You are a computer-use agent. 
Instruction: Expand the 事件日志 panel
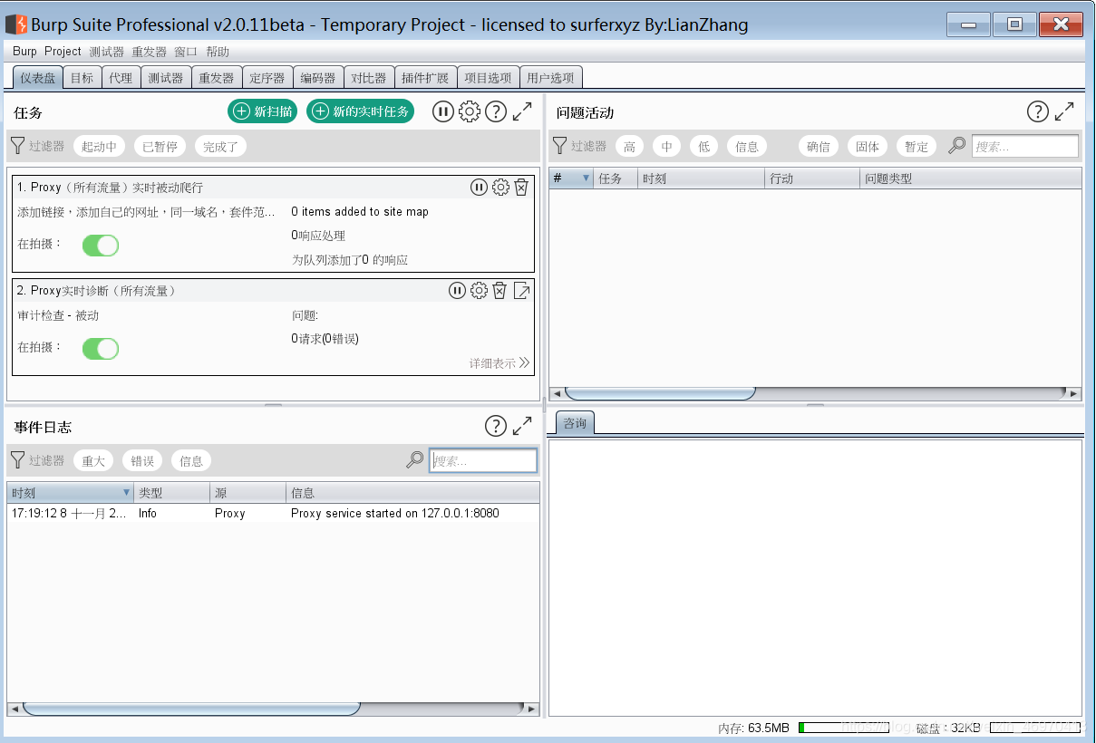coord(522,426)
